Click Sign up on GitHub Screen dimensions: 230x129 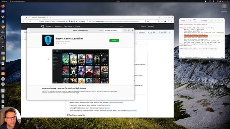(x=150, y=26)
